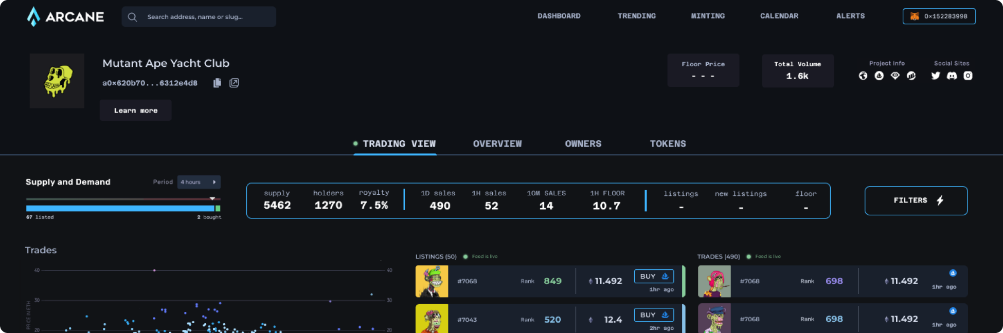Click the Learn more button
Viewport: 1003px width, 333px height.
pos(136,110)
